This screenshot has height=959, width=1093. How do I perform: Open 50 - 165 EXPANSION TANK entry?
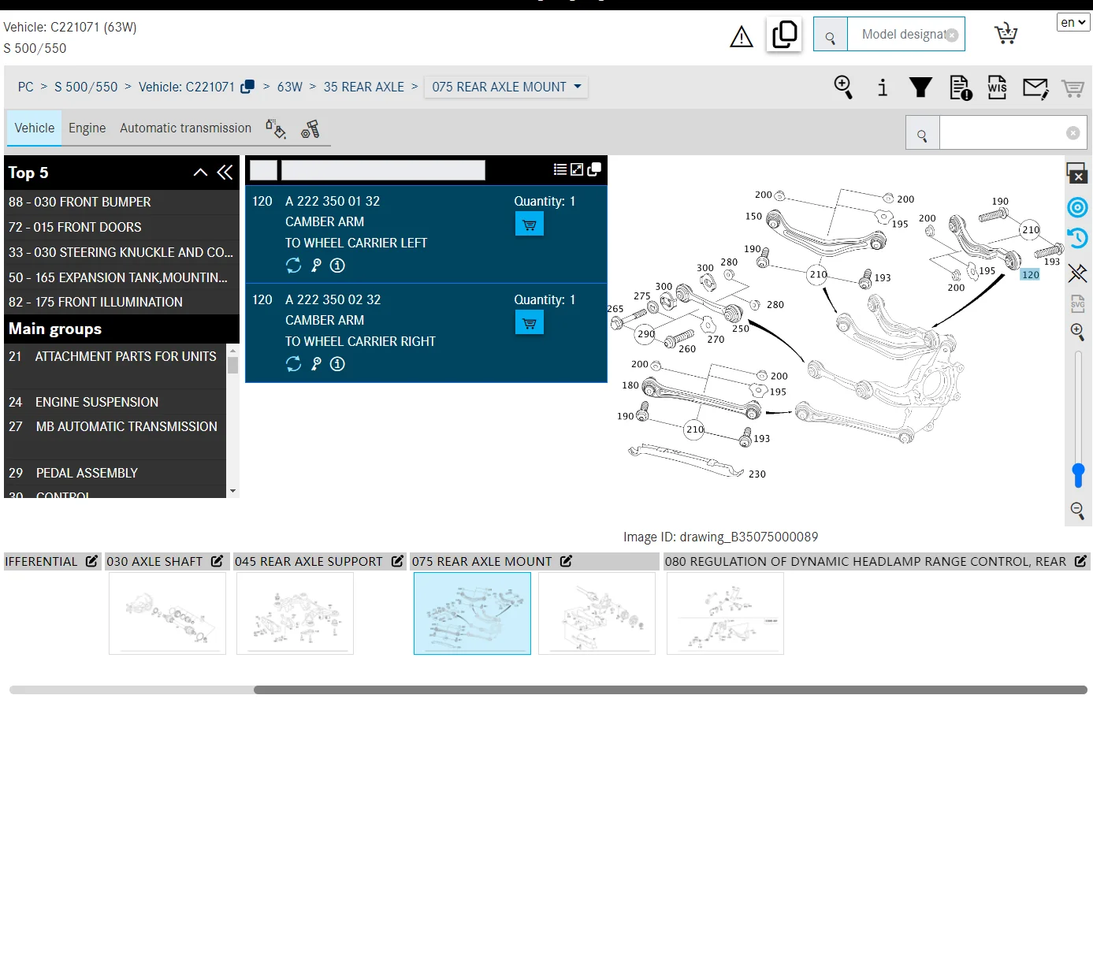click(x=121, y=277)
